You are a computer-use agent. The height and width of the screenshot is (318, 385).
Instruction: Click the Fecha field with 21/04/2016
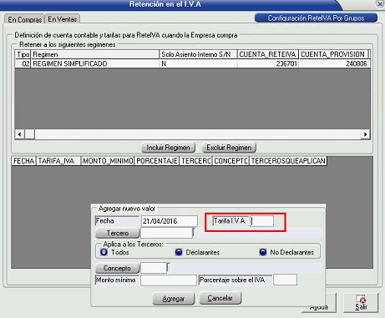[170, 221]
